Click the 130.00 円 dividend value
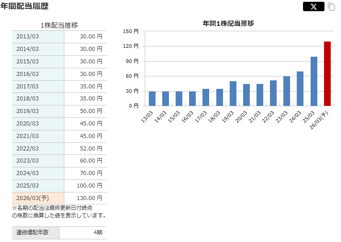 click(88, 198)
